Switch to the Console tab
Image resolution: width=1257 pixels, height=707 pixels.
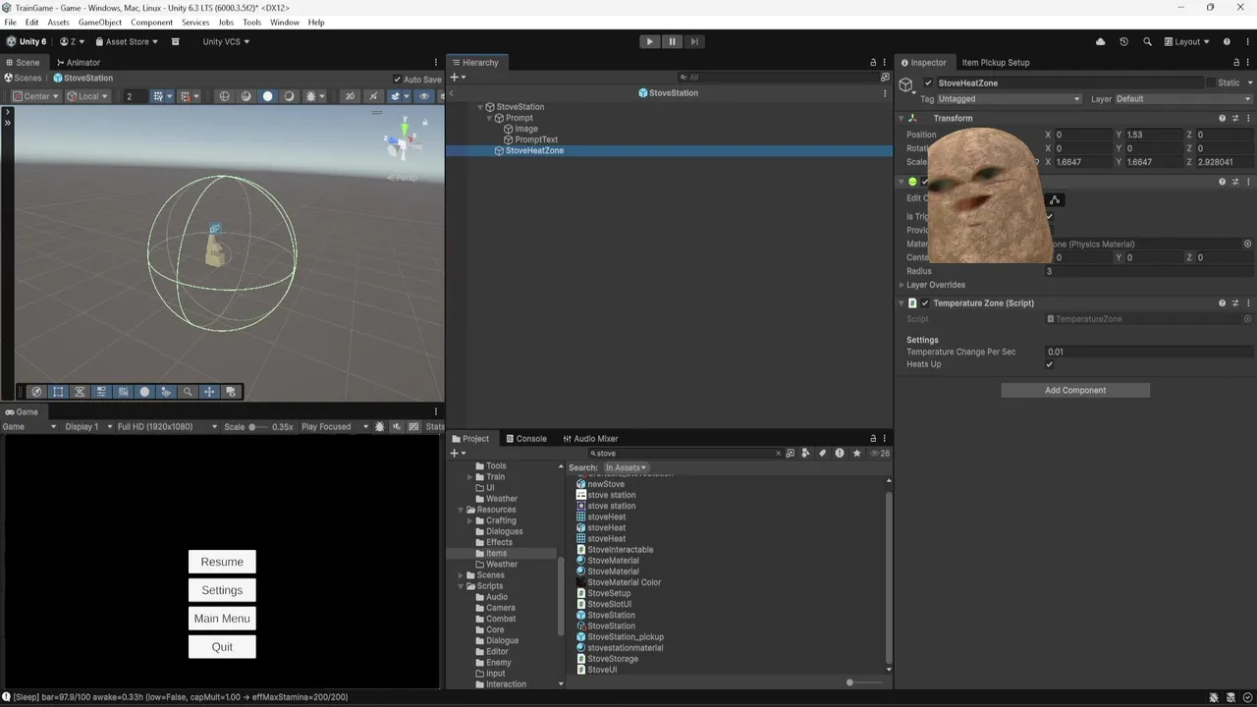click(525, 439)
